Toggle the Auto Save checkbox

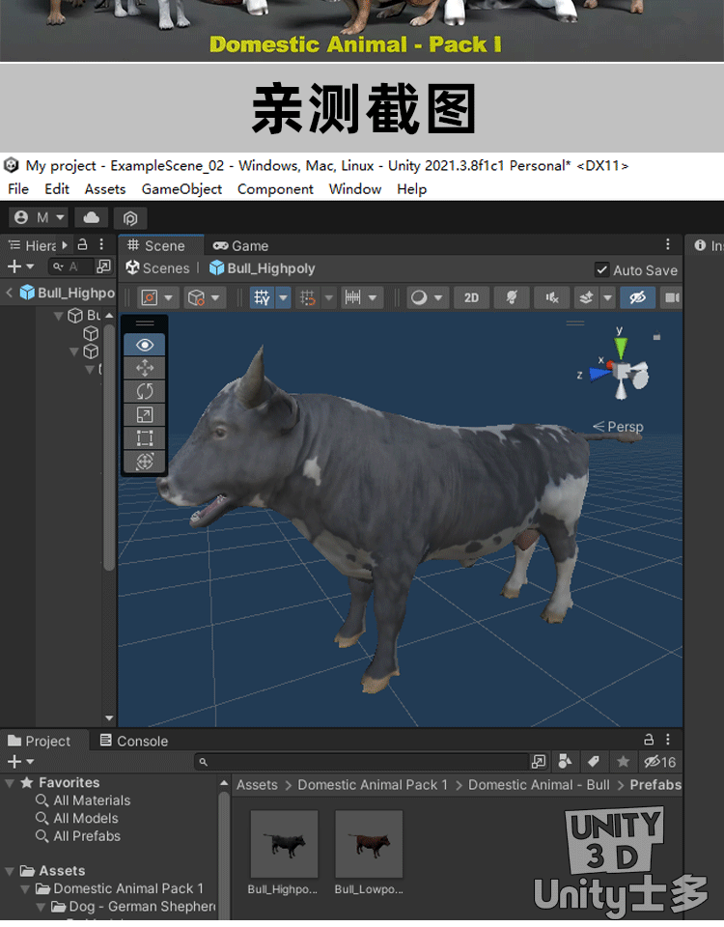coord(602,270)
